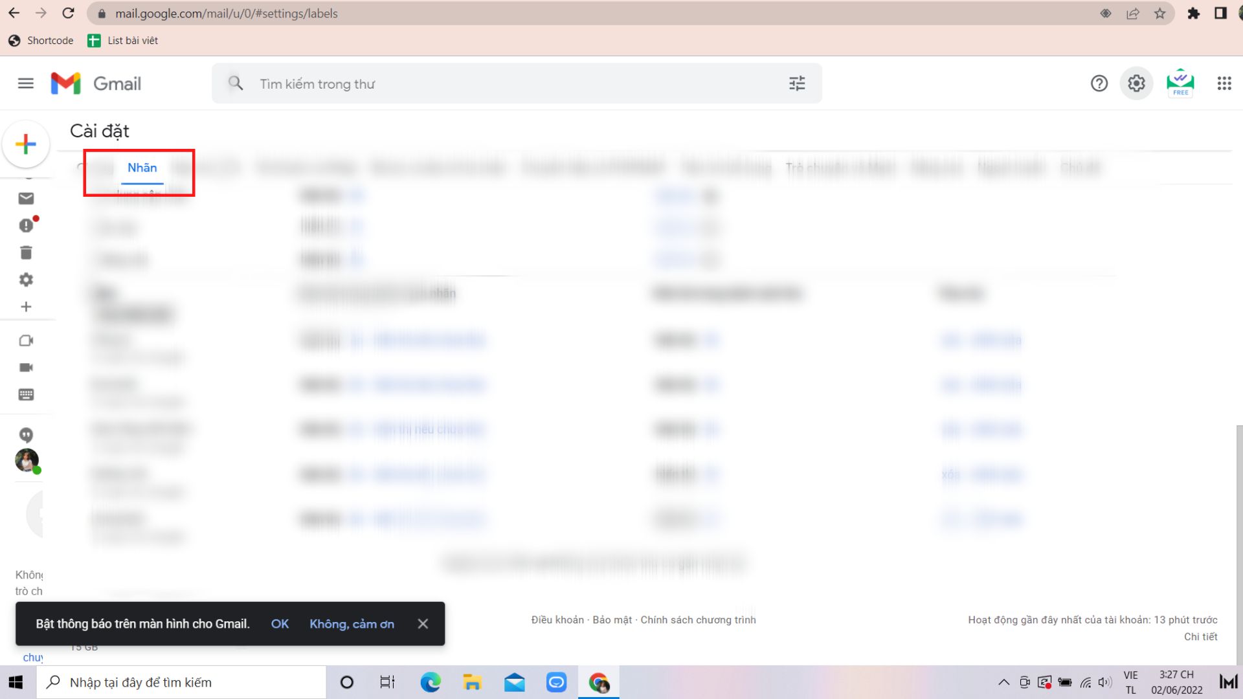Viewport: 1243px width, 699px height.
Task: Open the Điều khoản footer link
Action: (557, 620)
